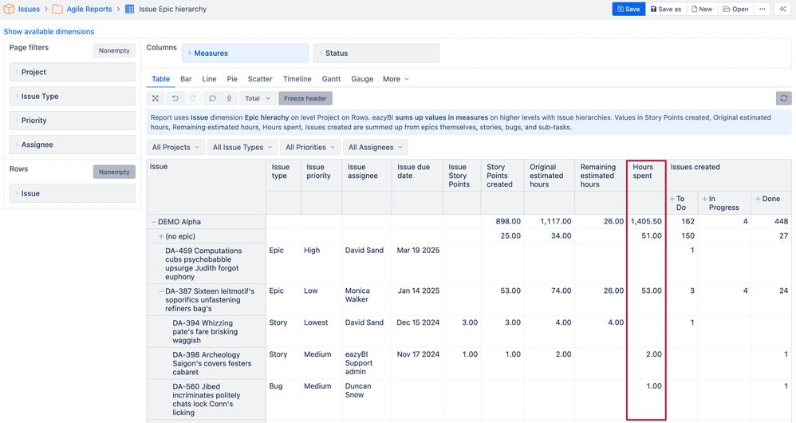Expand the Done status column
This screenshot has height=423, width=796.
758,199
